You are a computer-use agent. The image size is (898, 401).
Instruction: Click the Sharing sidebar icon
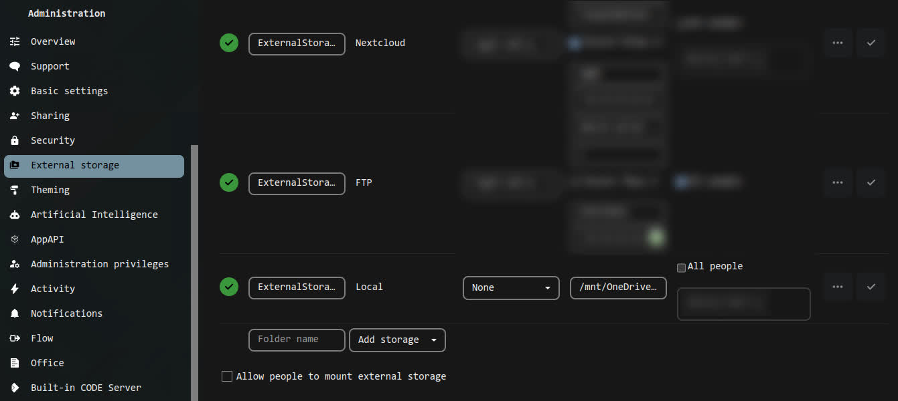[x=15, y=115]
